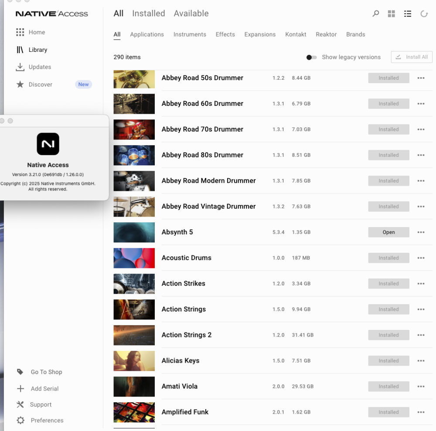Click the New badge next to Discover
436x431 pixels.
pos(83,85)
